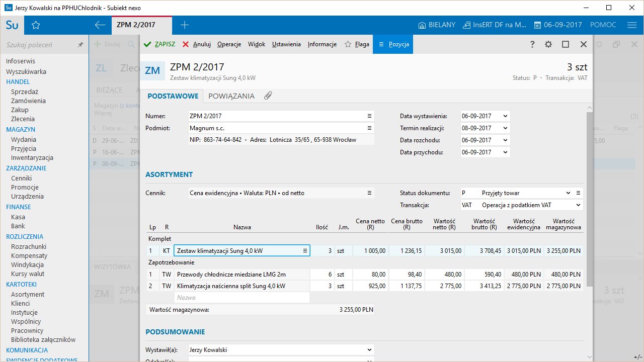This screenshot has height=362, width=644.
Task: Close the ZPM 2/2017 dialog
Action: click(584, 44)
